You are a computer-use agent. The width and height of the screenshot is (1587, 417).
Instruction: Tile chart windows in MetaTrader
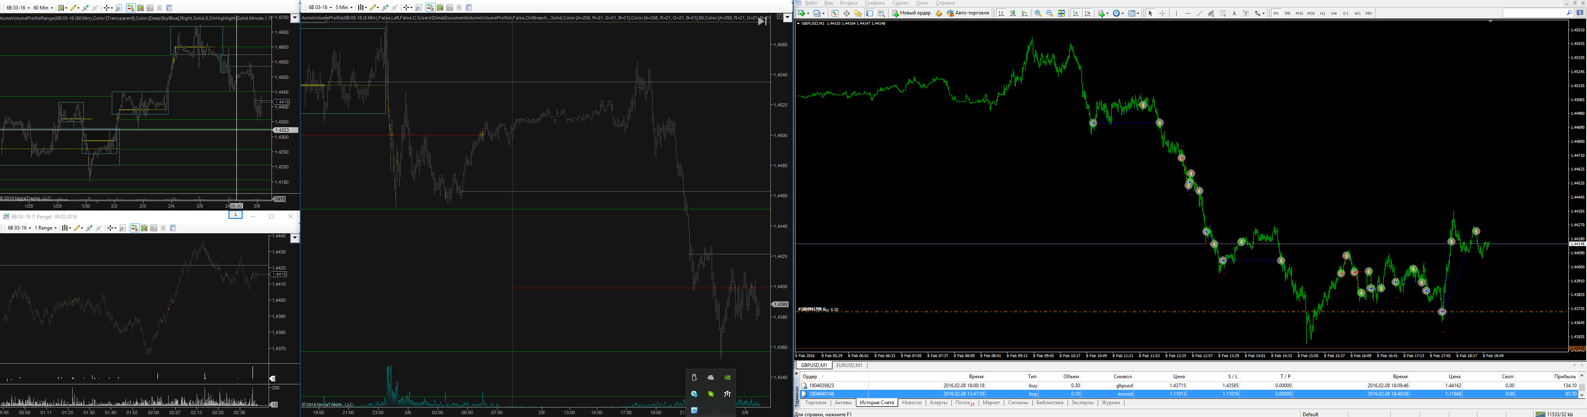coord(1061,13)
